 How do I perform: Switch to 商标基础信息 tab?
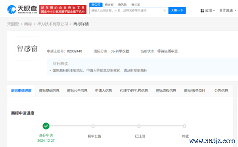coord(49,90)
